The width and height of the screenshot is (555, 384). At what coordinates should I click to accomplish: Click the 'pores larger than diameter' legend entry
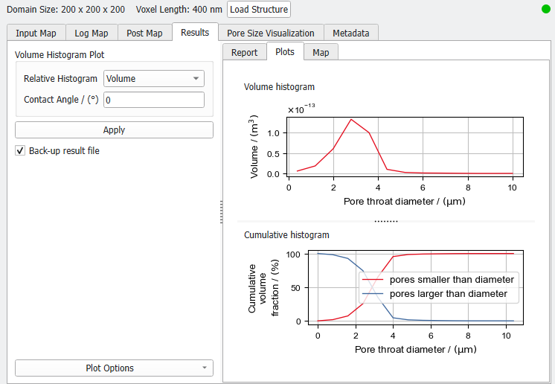(434, 294)
